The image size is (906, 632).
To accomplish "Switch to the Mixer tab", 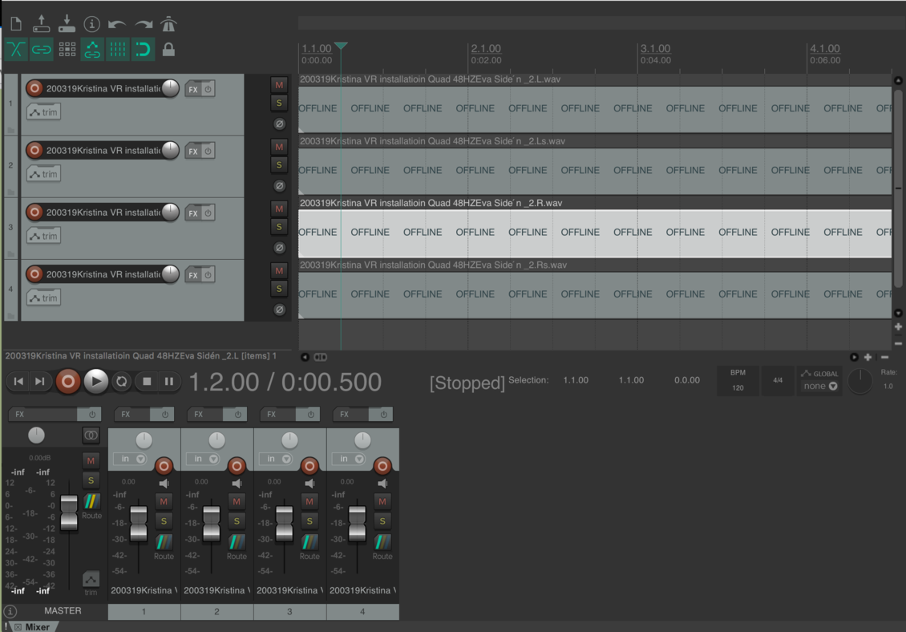I will [37, 626].
